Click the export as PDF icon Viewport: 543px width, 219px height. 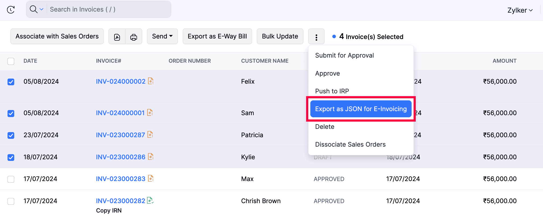pos(117,36)
